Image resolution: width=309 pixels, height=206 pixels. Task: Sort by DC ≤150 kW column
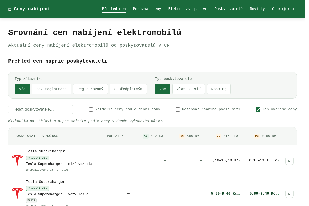[x=227, y=136]
